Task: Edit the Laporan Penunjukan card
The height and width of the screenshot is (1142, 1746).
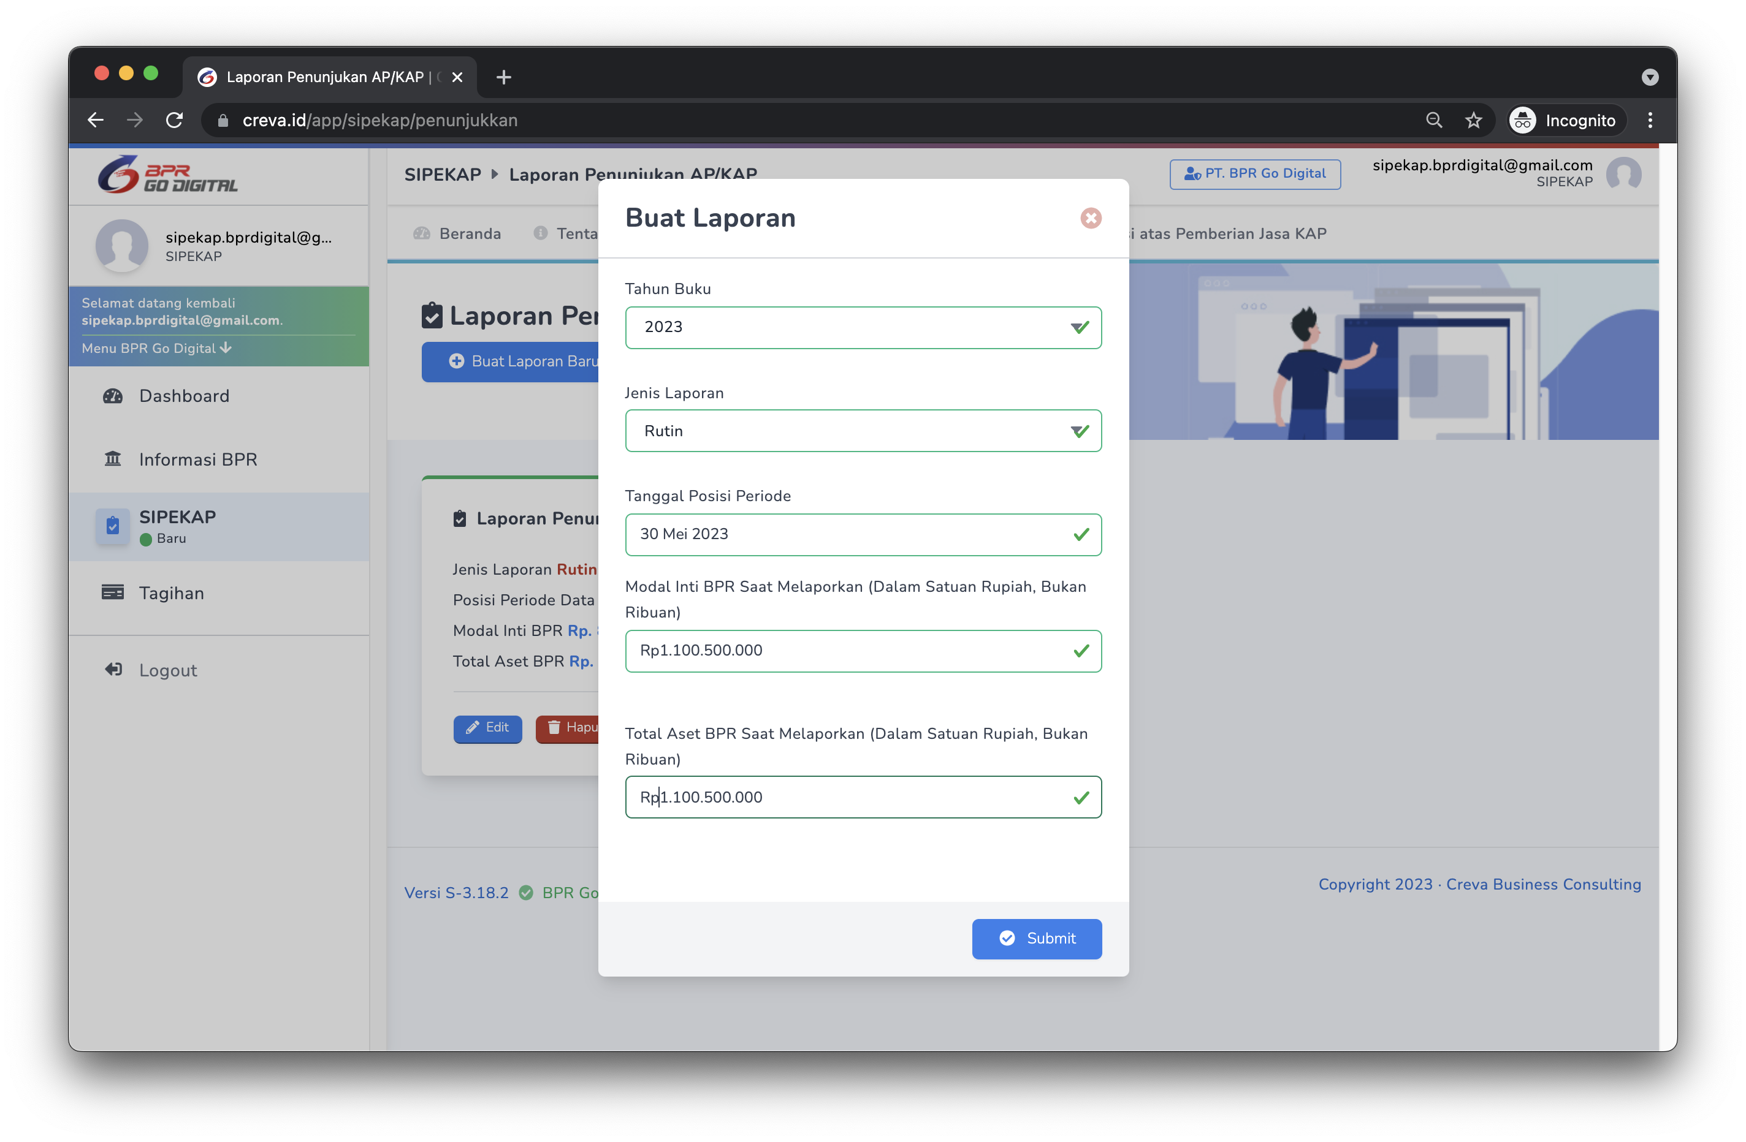Action: (487, 728)
